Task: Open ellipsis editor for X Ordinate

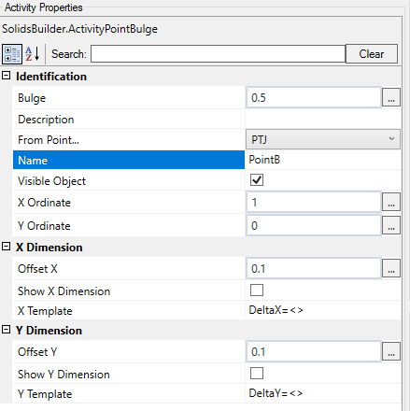Action: click(391, 203)
